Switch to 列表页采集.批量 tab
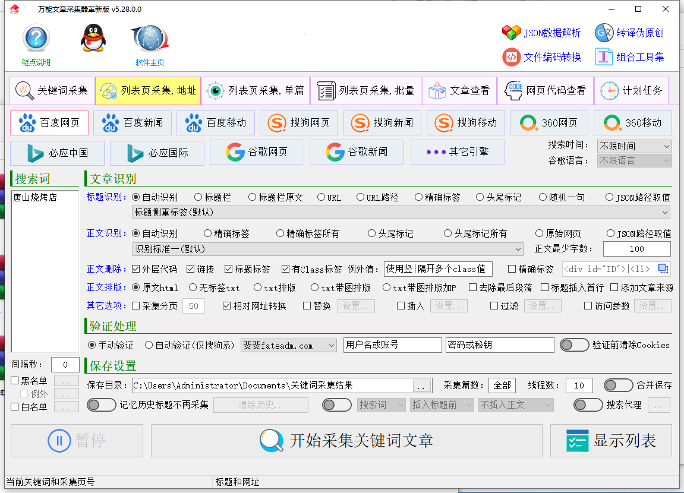The height and width of the screenshot is (493, 684). pos(365,91)
